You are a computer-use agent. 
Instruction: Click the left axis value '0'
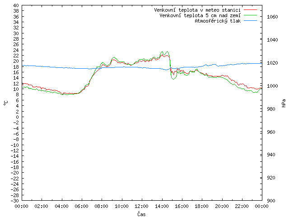click(17, 117)
